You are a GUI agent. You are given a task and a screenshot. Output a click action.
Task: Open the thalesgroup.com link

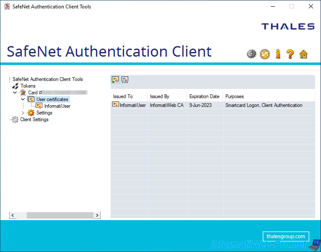(x=286, y=236)
